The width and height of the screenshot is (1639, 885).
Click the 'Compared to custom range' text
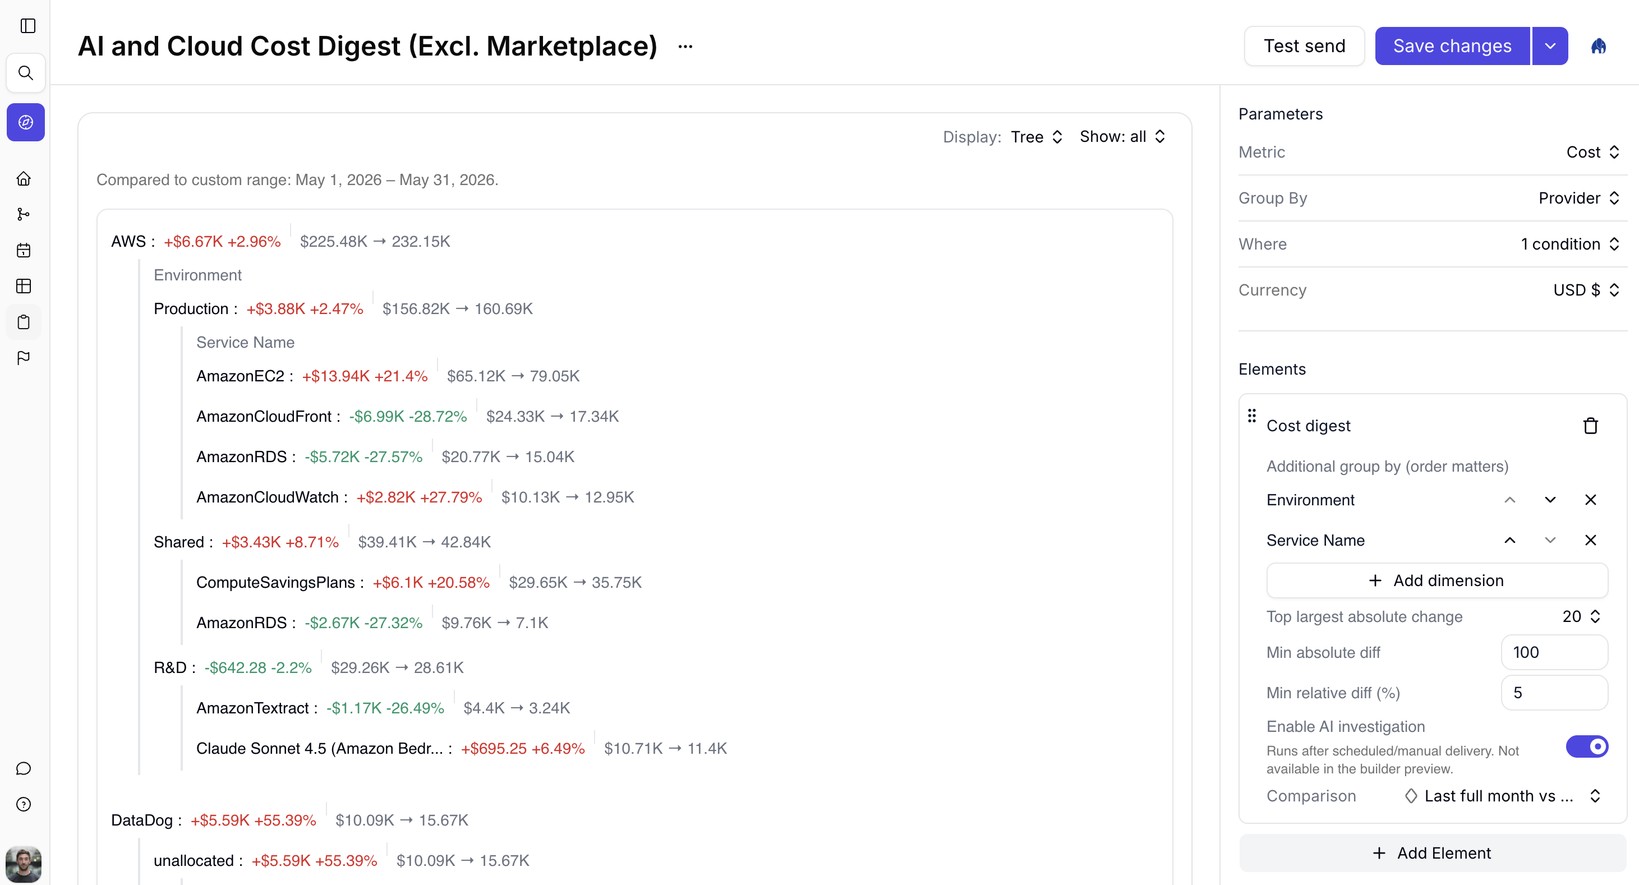pyautogui.click(x=297, y=180)
